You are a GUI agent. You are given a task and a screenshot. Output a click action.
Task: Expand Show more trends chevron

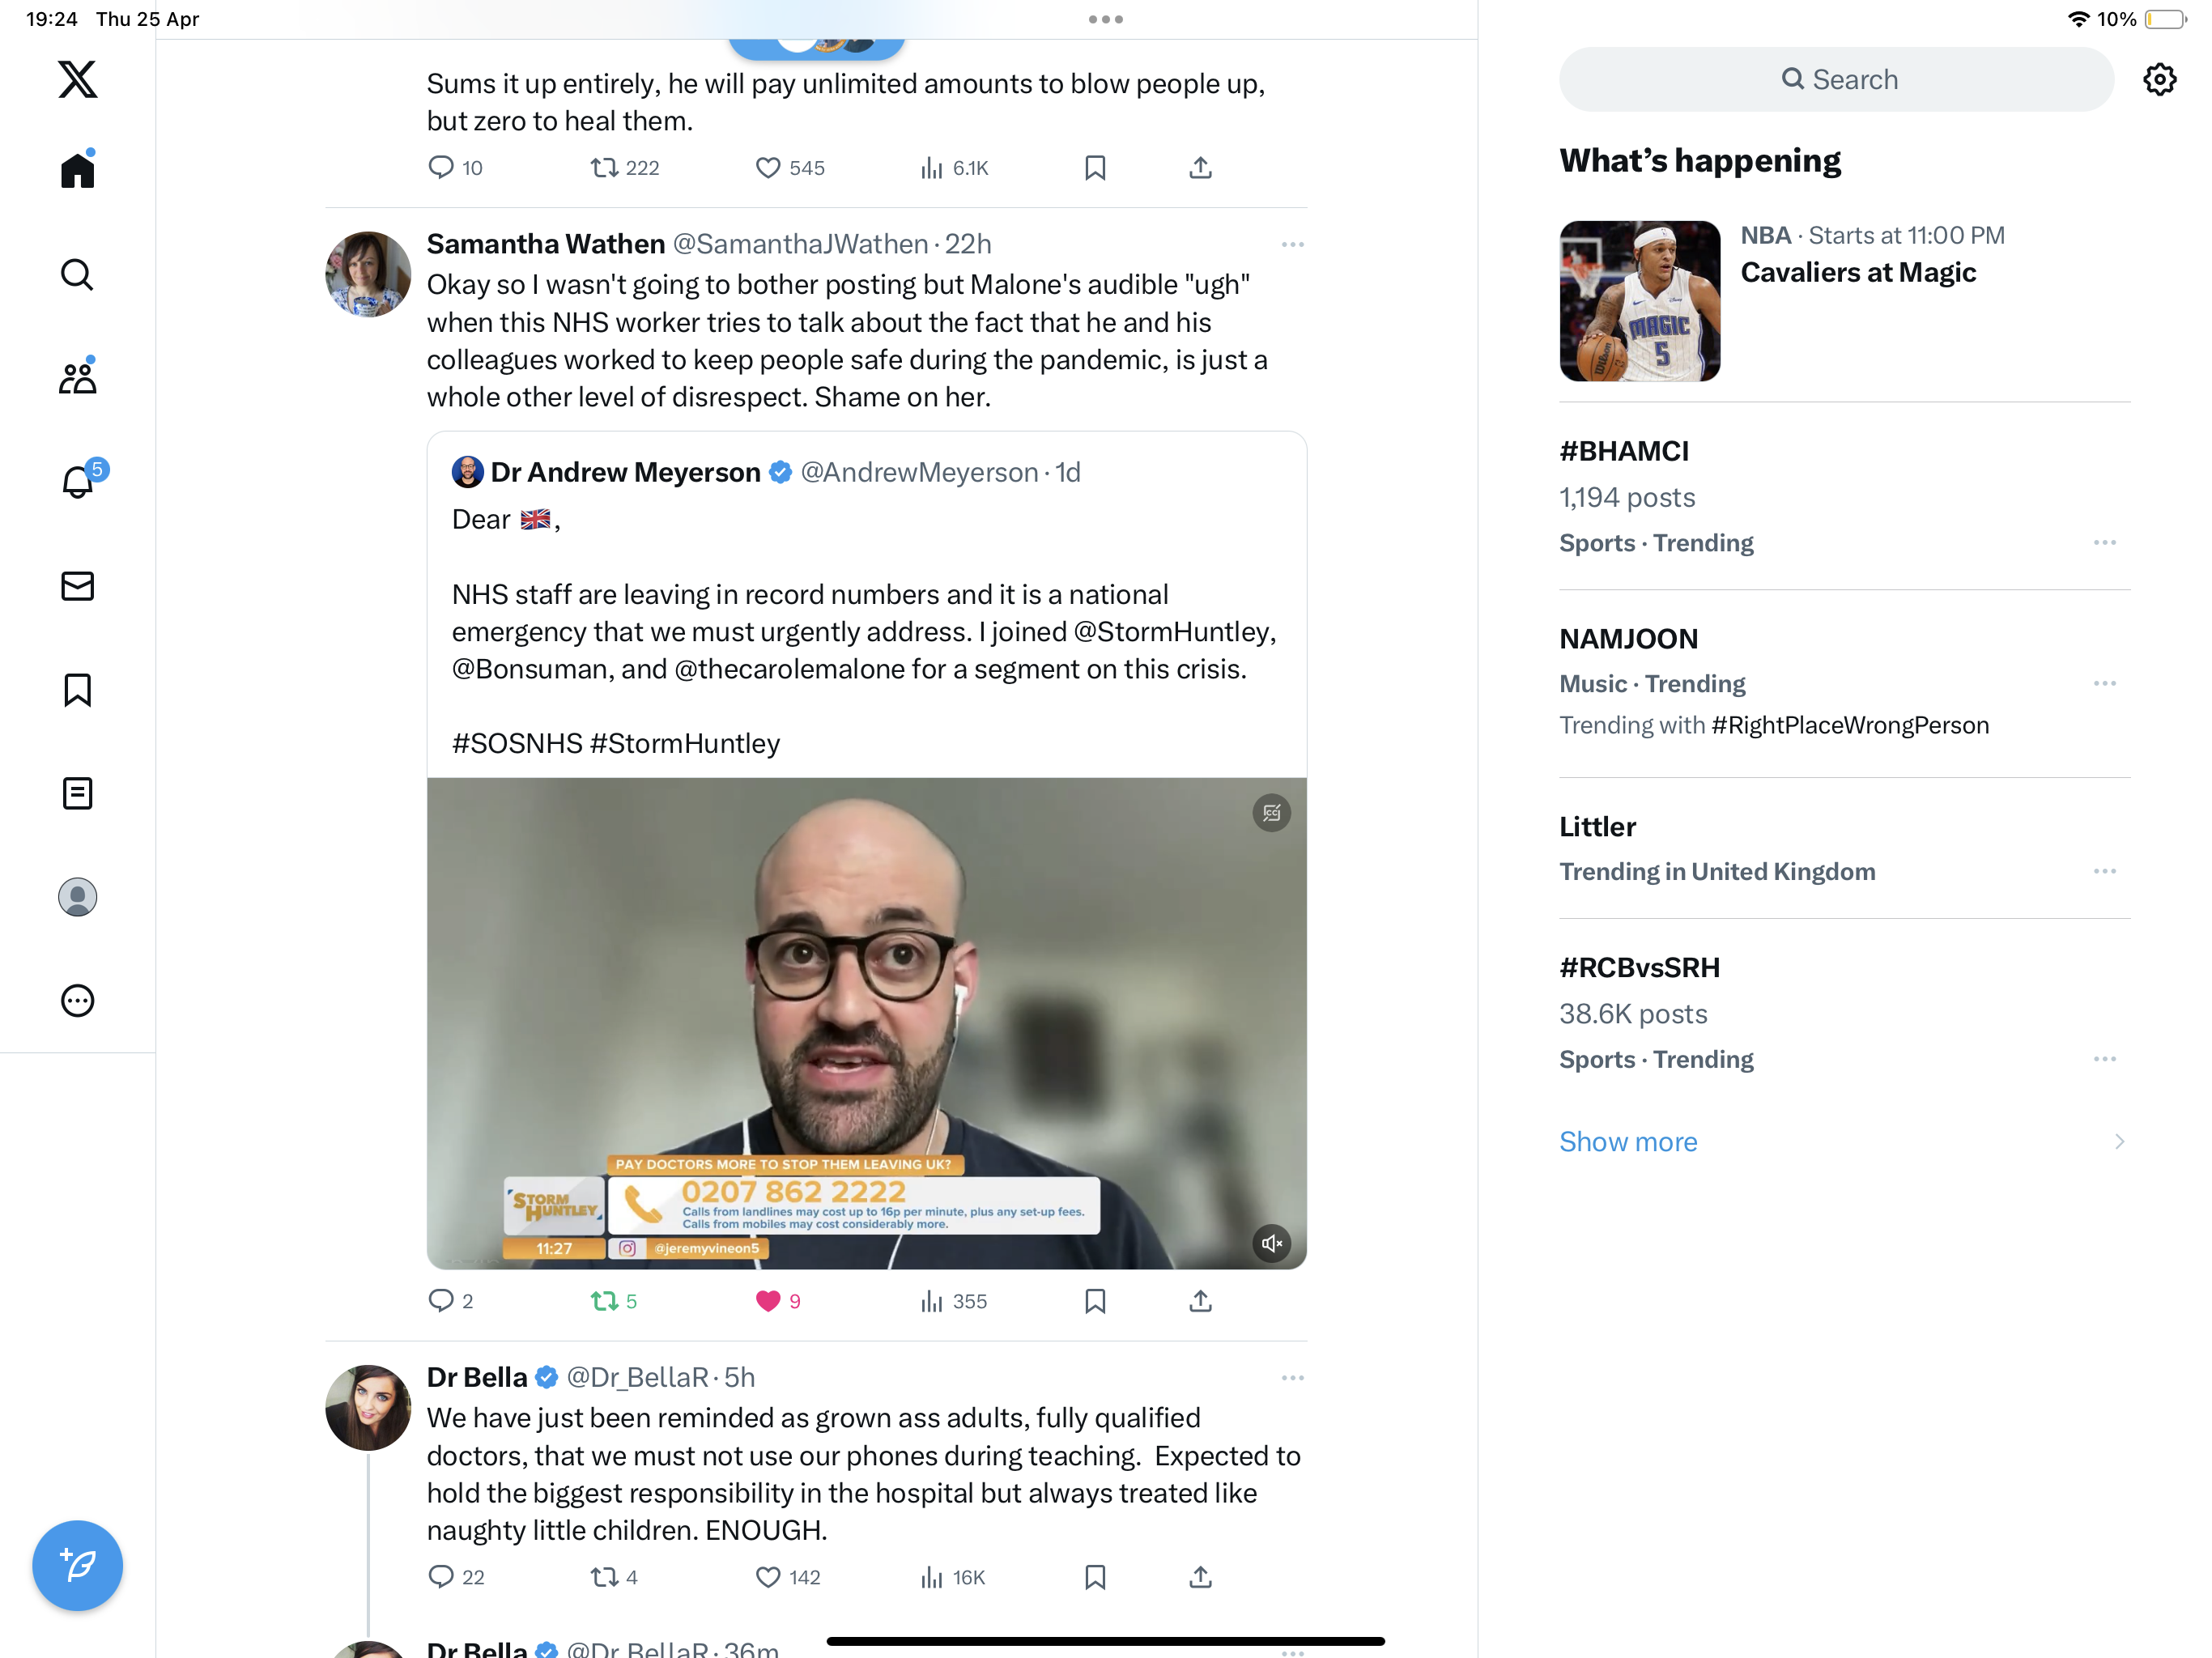(x=2119, y=1141)
